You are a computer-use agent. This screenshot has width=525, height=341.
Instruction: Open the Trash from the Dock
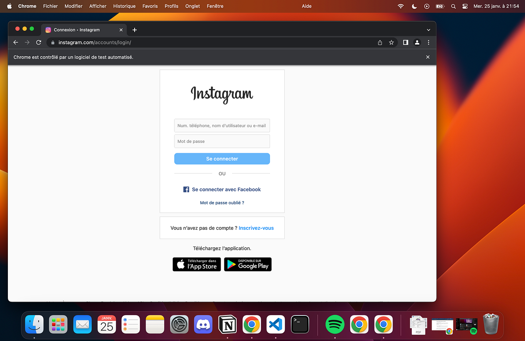(491, 324)
